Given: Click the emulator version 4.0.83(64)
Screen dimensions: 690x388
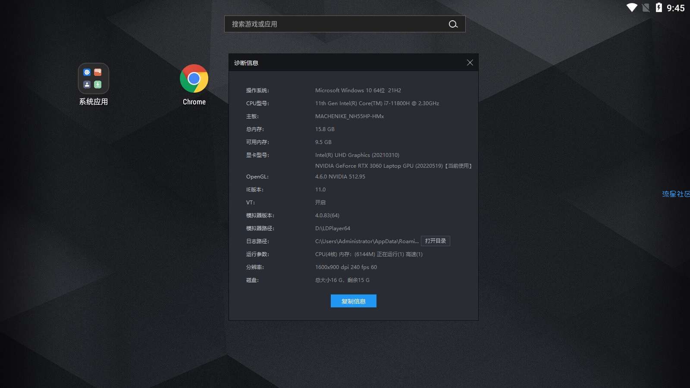Looking at the screenshot, I should 327,216.
